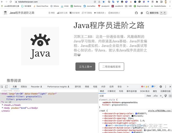Click the filter: grayscale(1) declaration in element.style
The image size is (172, 133).
[x=115, y=105]
